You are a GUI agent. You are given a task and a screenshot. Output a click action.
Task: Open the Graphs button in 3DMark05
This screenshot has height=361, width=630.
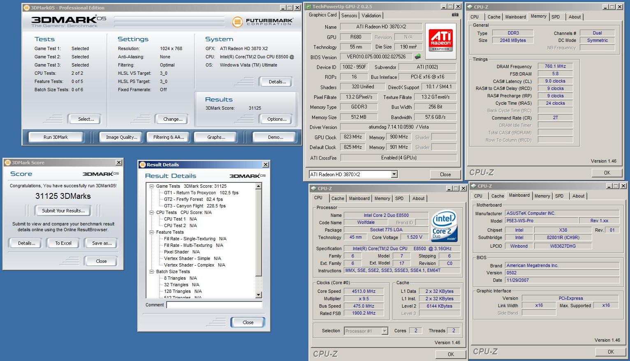216,137
